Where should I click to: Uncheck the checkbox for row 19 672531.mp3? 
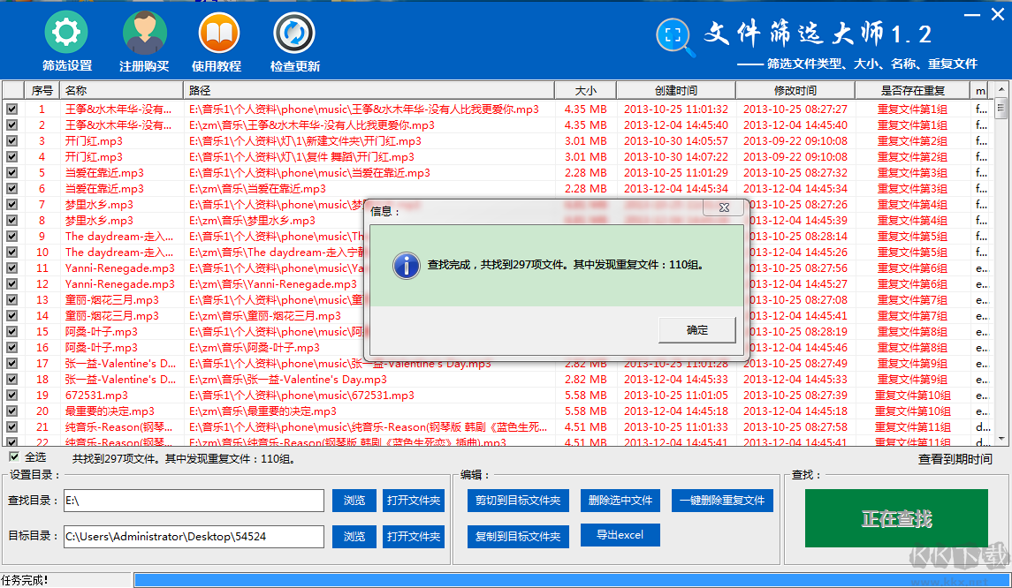[x=12, y=396]
